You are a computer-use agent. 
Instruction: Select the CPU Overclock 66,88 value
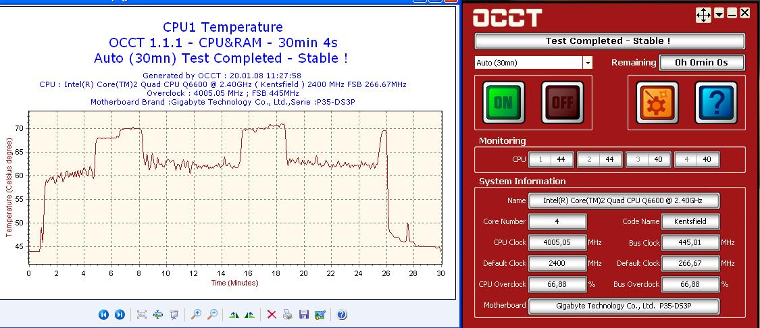point(557,284)
